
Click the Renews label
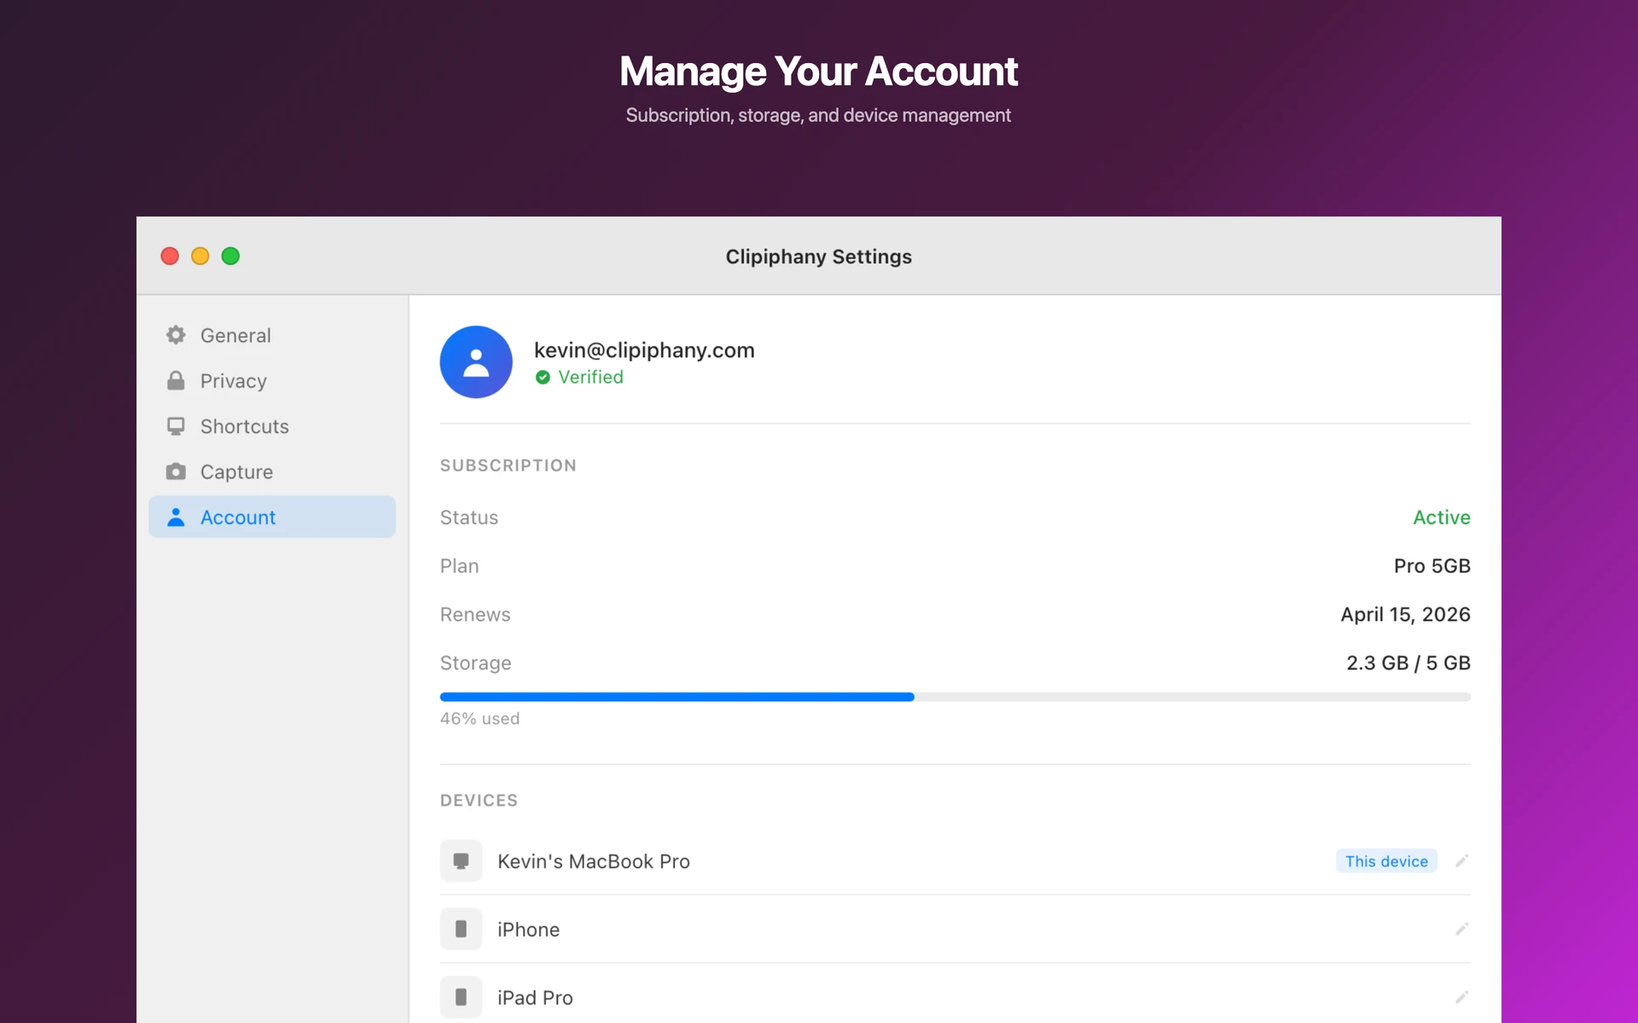coord(475,615)
